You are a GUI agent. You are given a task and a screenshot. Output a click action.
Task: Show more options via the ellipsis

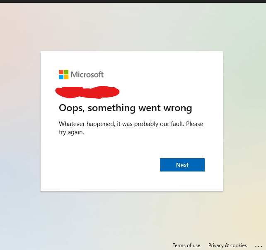259,246
